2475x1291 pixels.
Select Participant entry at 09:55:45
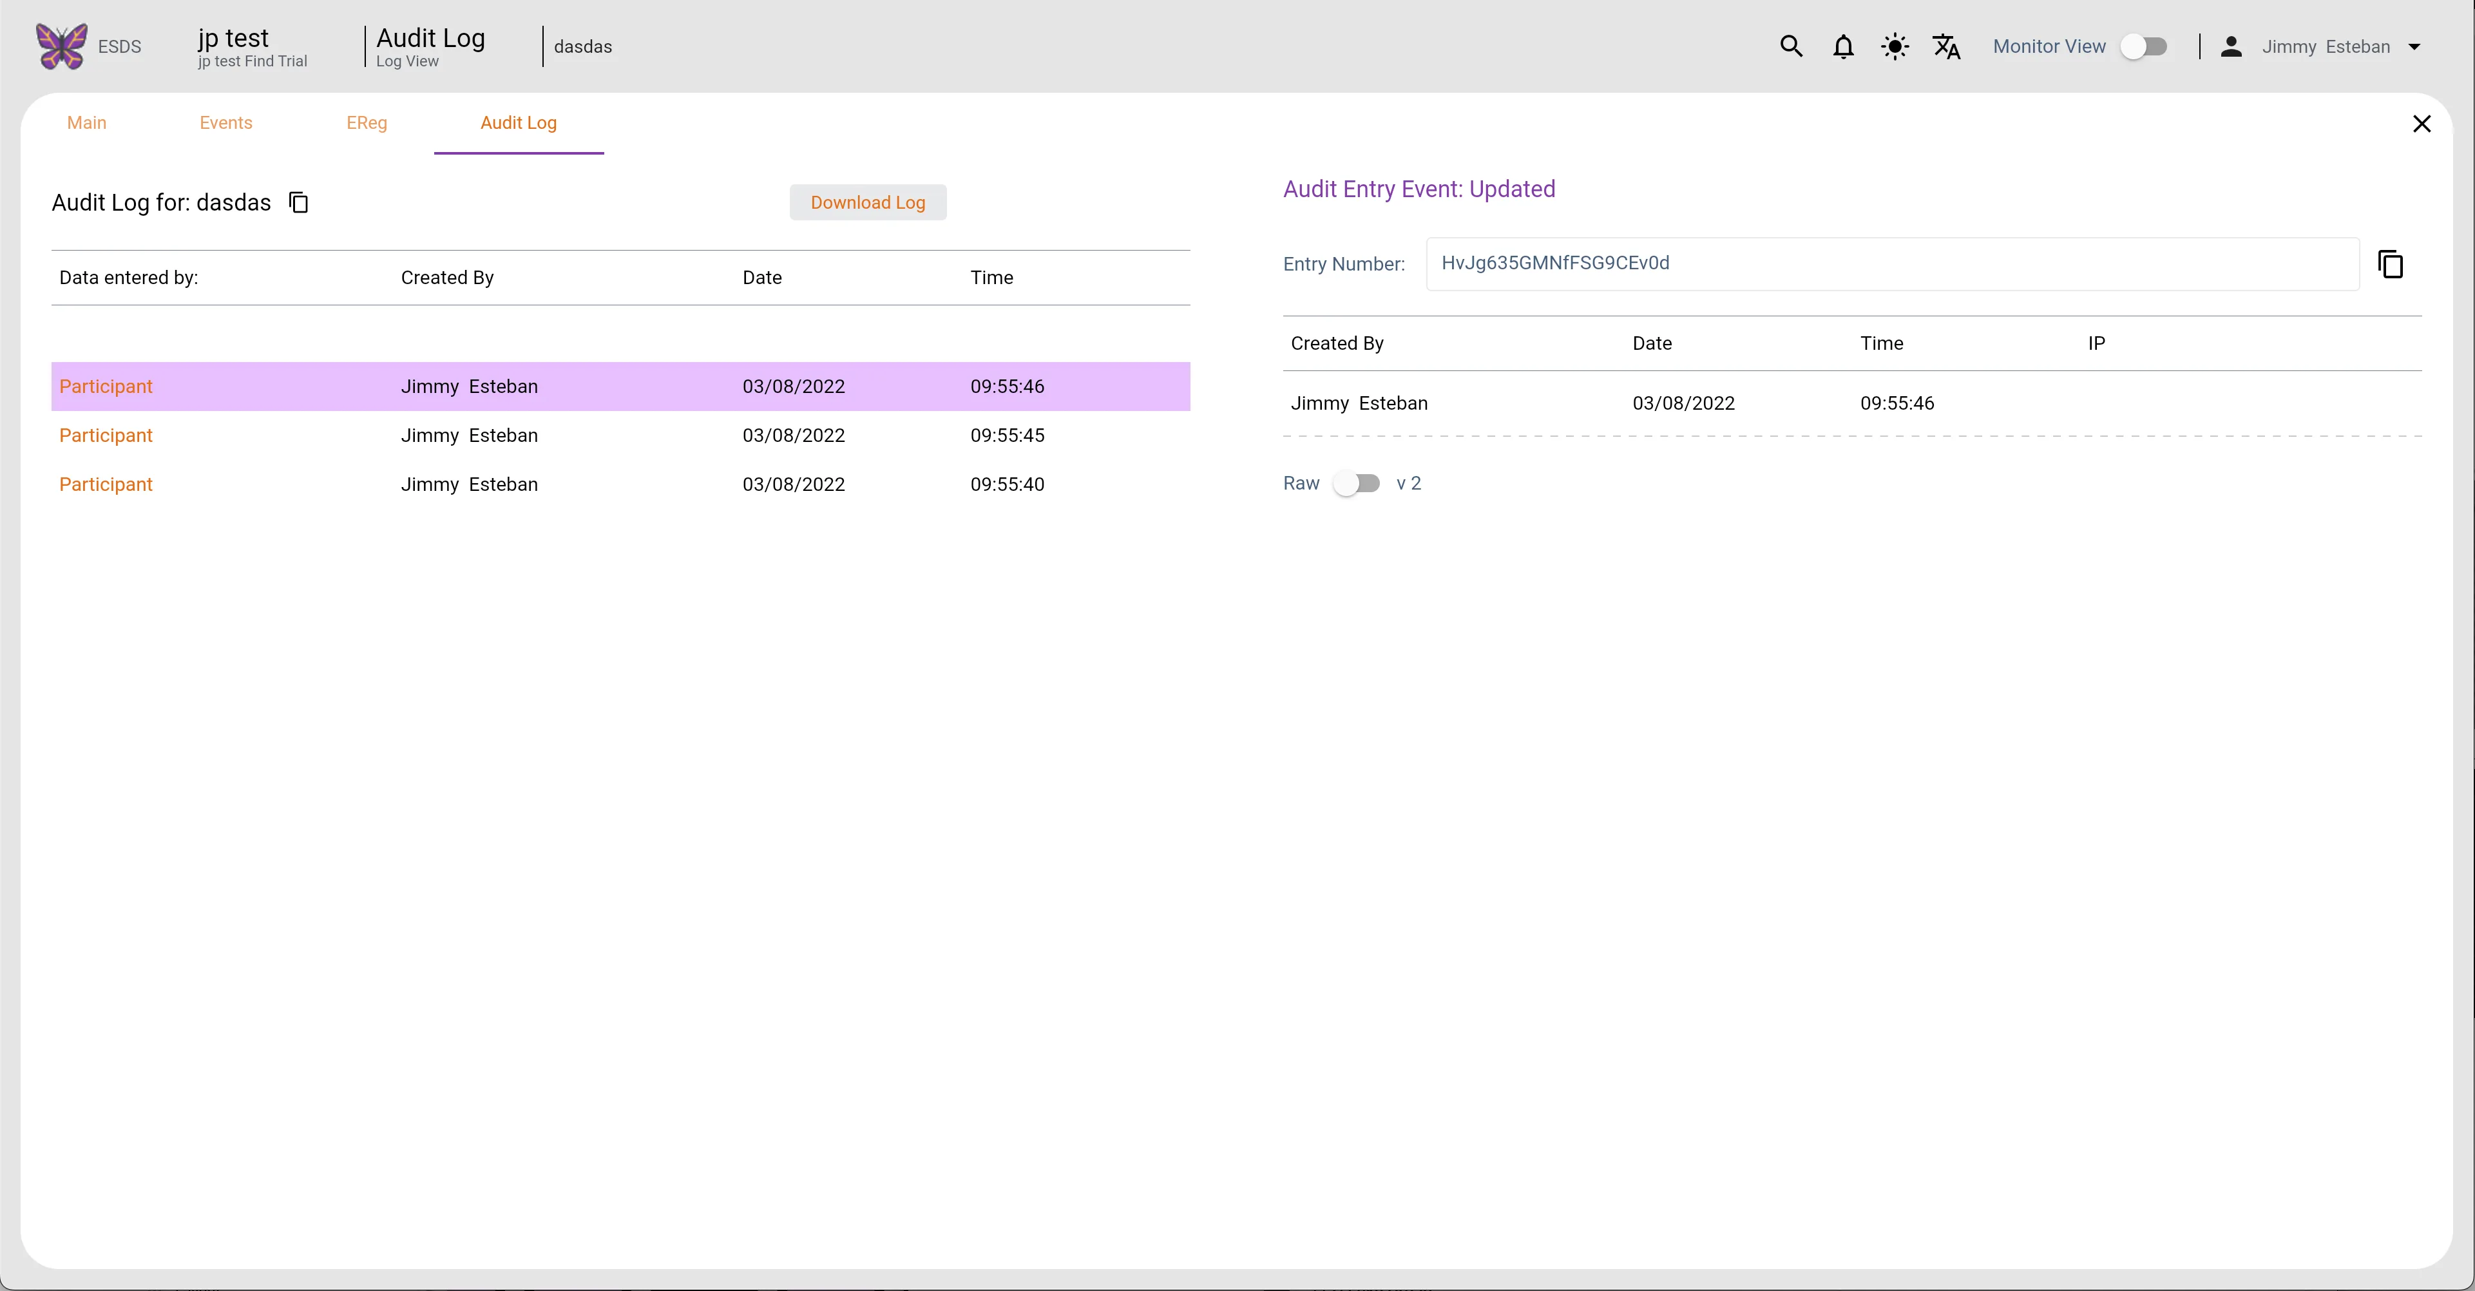click(x=620, y=435)
